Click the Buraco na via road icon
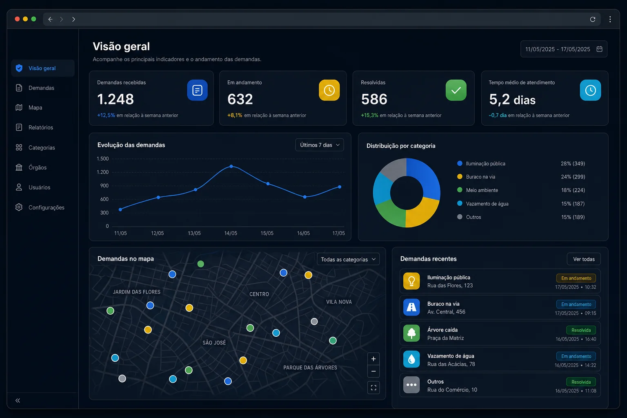This screenshot has height=418, width=627. point(411,307)
